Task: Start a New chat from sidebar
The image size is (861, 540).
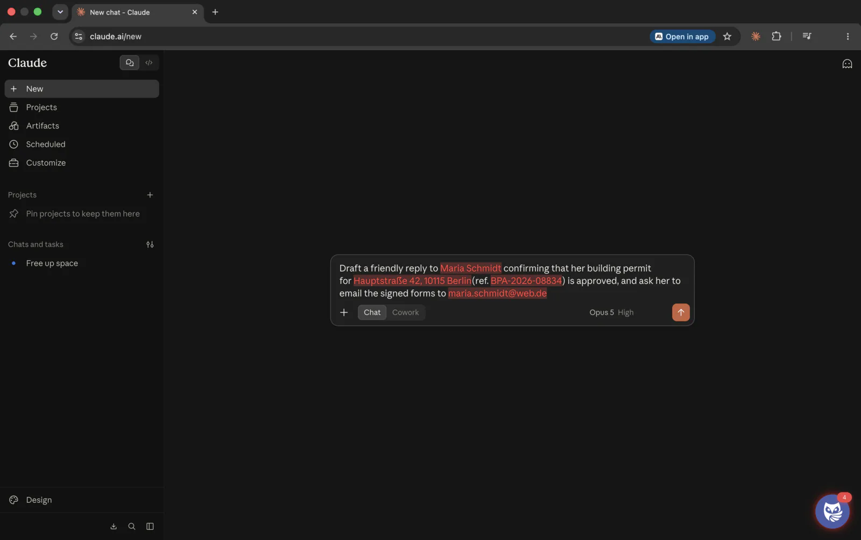Action: tap(82, 89)
